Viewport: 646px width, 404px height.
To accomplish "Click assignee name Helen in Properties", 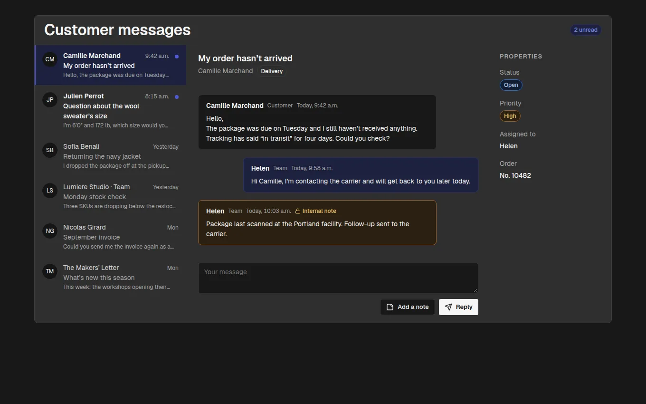I will pos(509,146).
